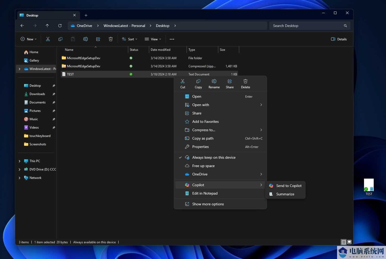Open the Open with submenu
Screen dimensions: 386x259
220,105
